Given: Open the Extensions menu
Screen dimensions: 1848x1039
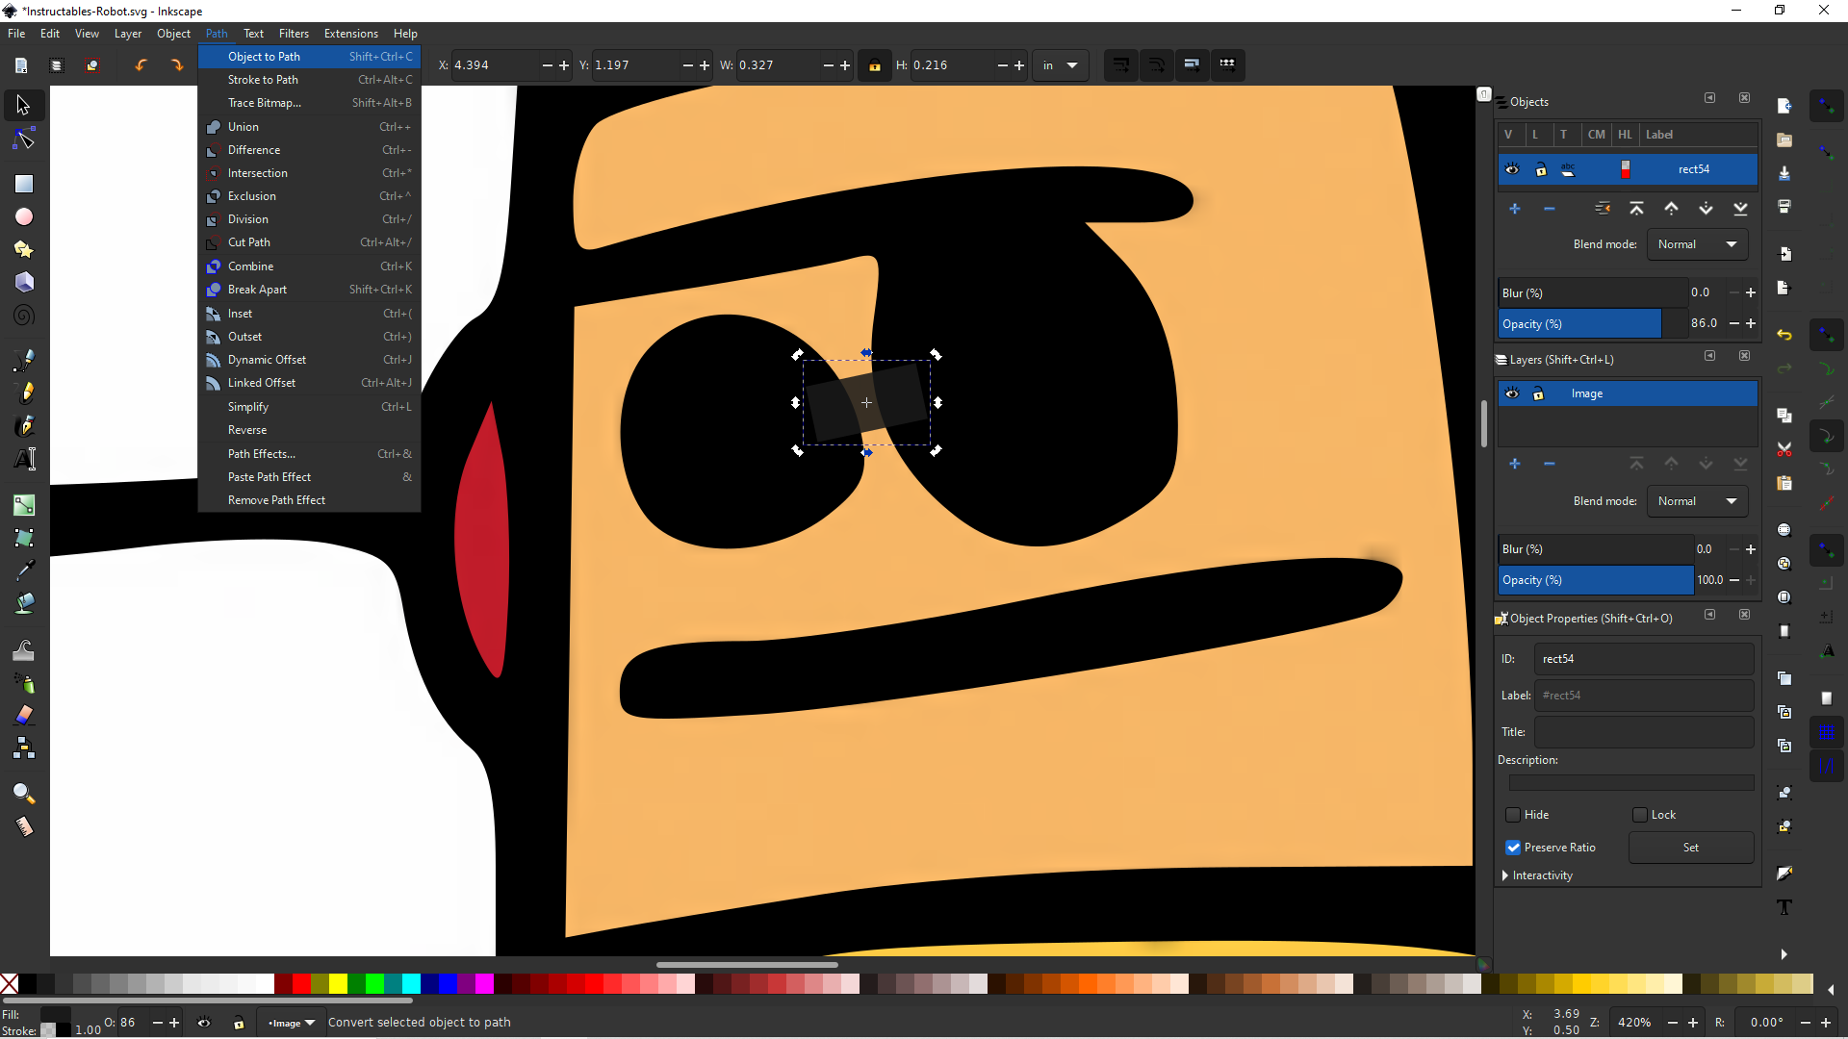Looking at the screenshot, I should pyautogui.click(x=350, y=33).
